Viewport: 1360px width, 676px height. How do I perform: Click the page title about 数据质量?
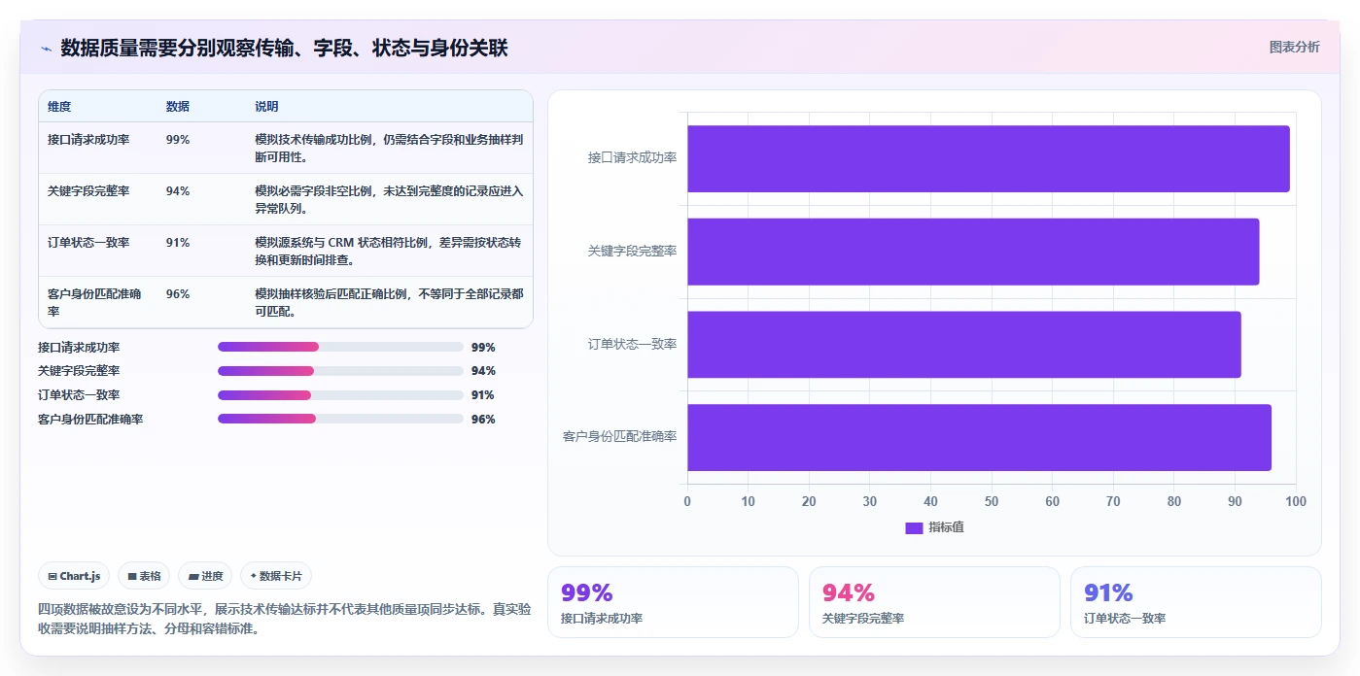[x=284, y=49]
